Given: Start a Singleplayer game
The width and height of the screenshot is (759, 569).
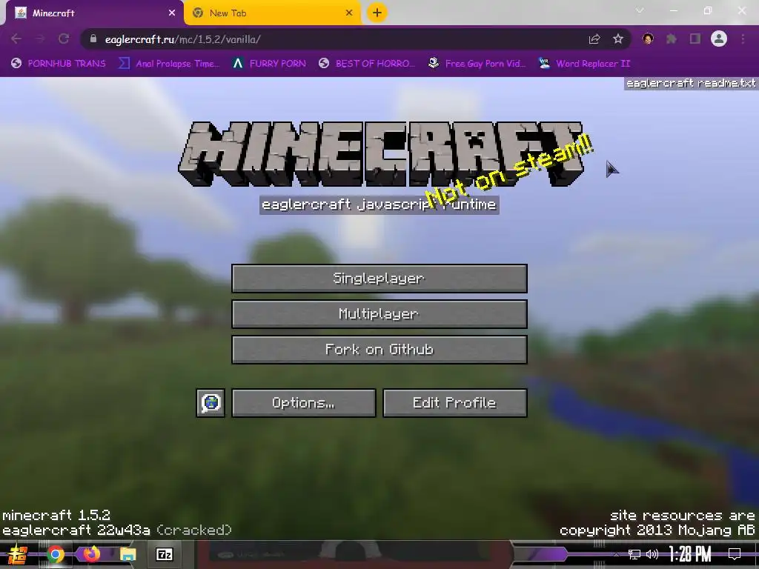Looking at the screenshot, I should (379, 279).
